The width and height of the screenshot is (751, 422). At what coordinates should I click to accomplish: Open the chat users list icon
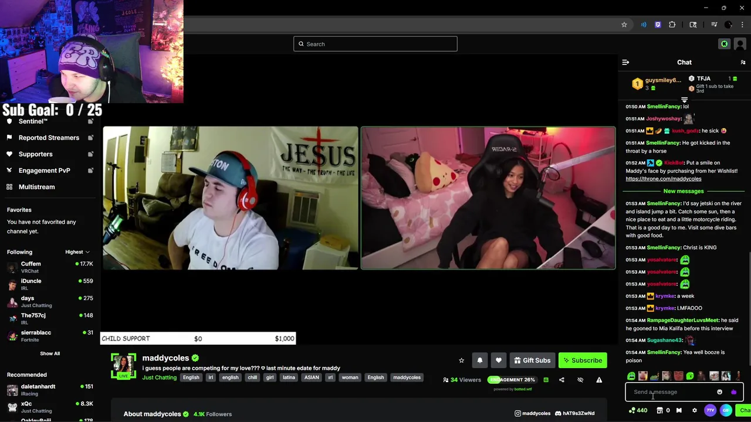click(743, 62)
